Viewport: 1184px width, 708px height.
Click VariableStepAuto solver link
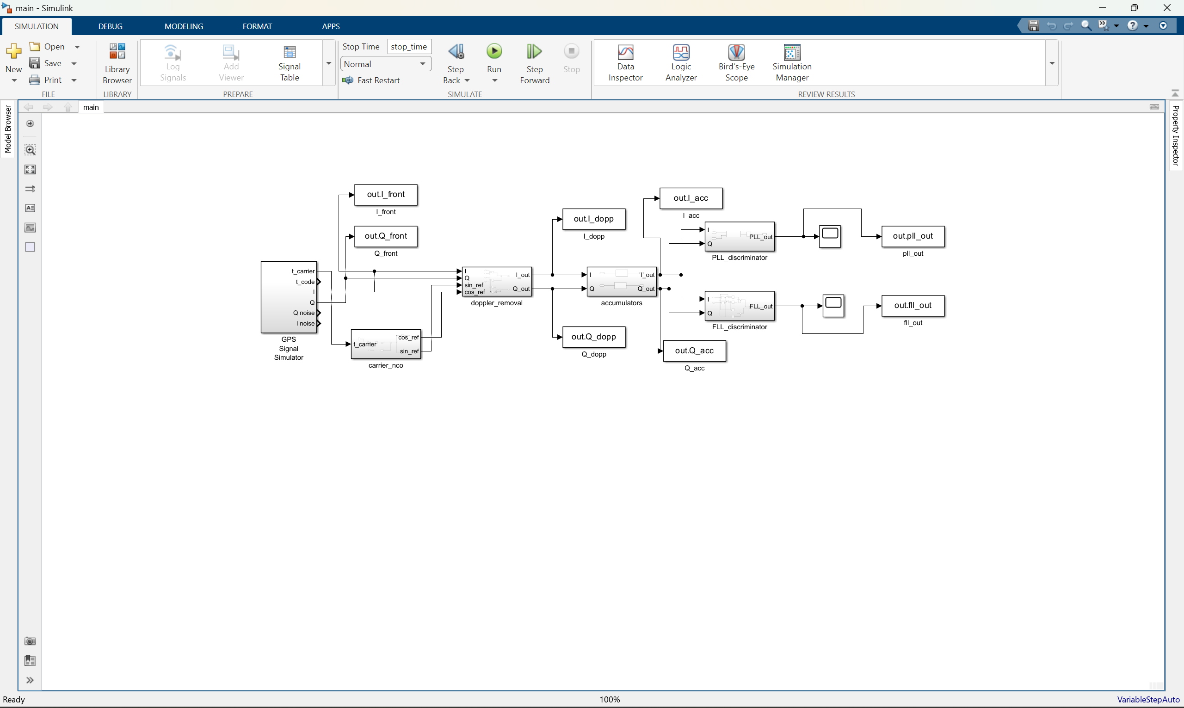[1148, 699]
